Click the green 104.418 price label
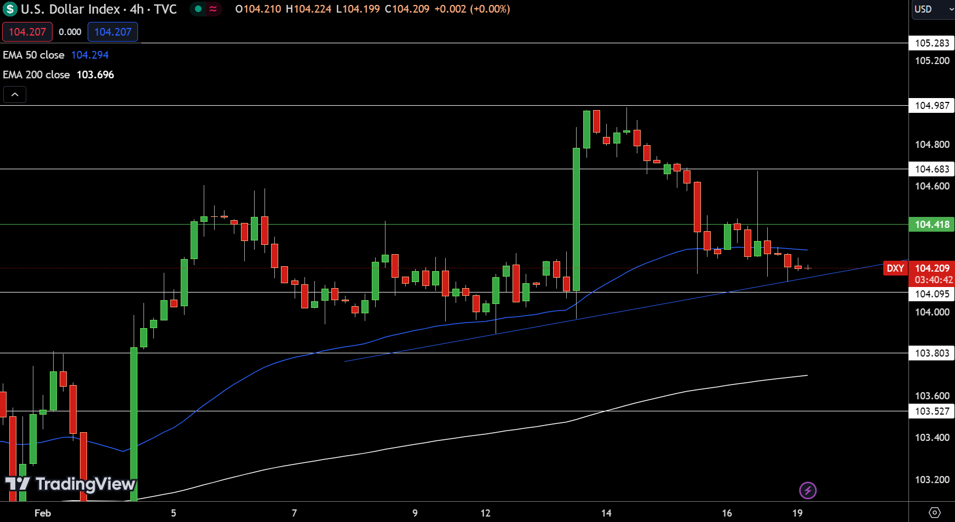The image size is (955, 522). click(x=932, y=224)
